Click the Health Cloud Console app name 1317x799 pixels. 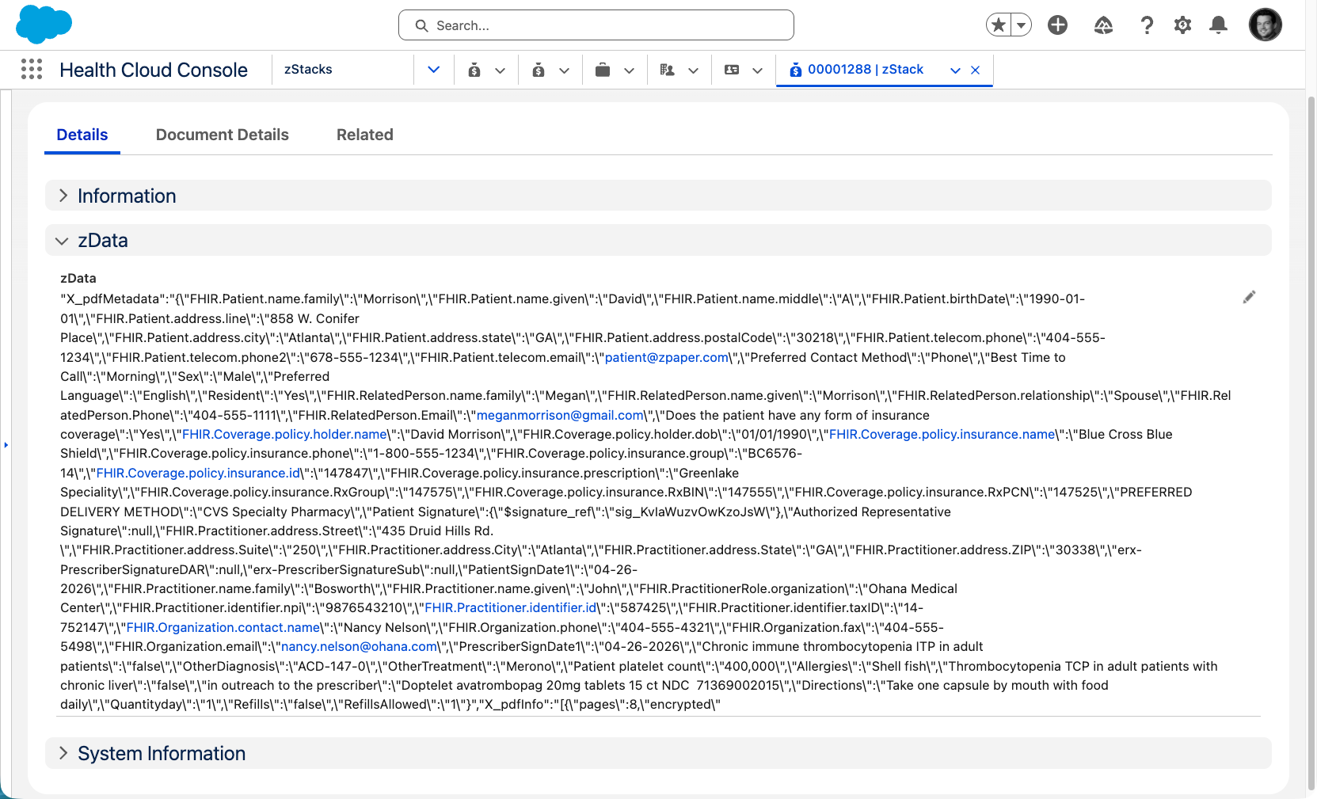click(154, 70)
